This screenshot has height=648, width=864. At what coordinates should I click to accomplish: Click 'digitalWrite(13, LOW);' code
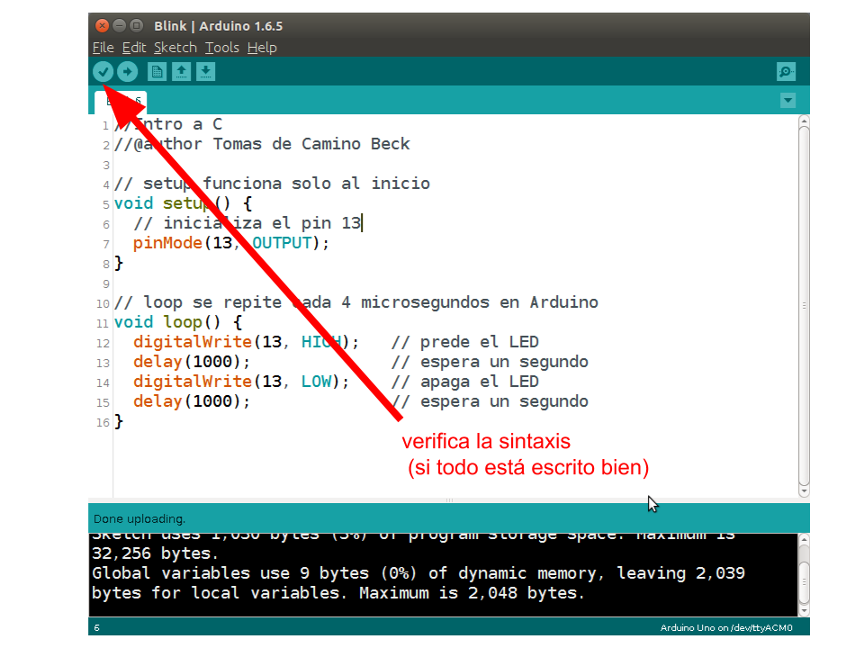[x=241, y=382]
